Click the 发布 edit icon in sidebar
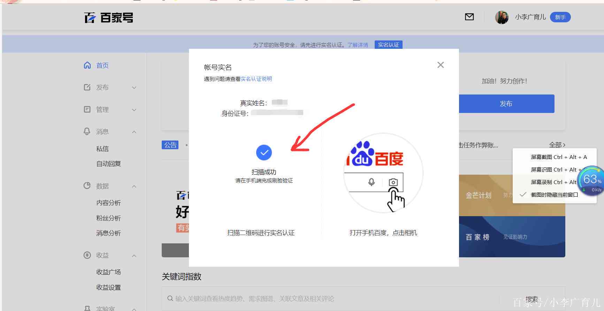Image resolution: width=604 pixels, height=311 pixels. click(87, 87)
